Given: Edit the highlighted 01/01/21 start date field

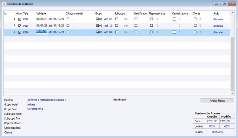Looking at the screenshot, I should point(42,31).
